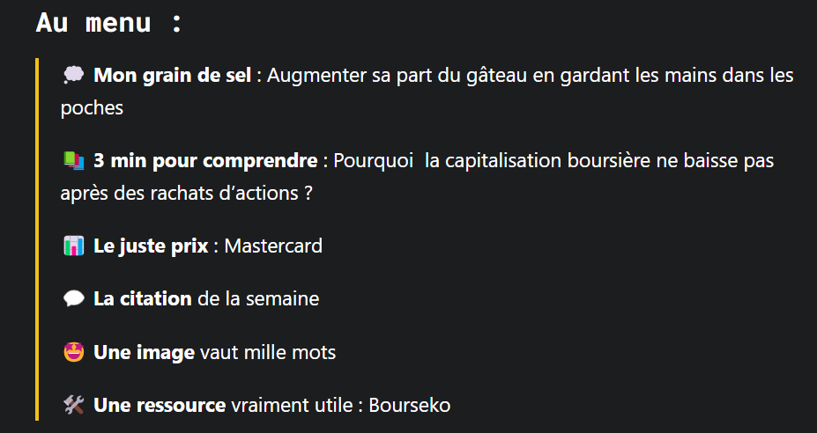Click the phrase 'rachats d'actions ?'

click(231, 193)
